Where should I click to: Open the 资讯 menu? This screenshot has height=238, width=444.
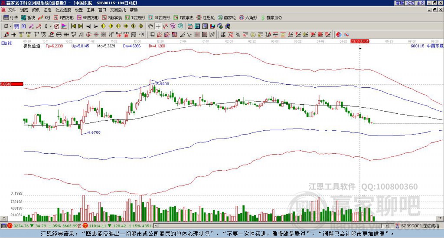pyautogui.click(x=36, y=10)
